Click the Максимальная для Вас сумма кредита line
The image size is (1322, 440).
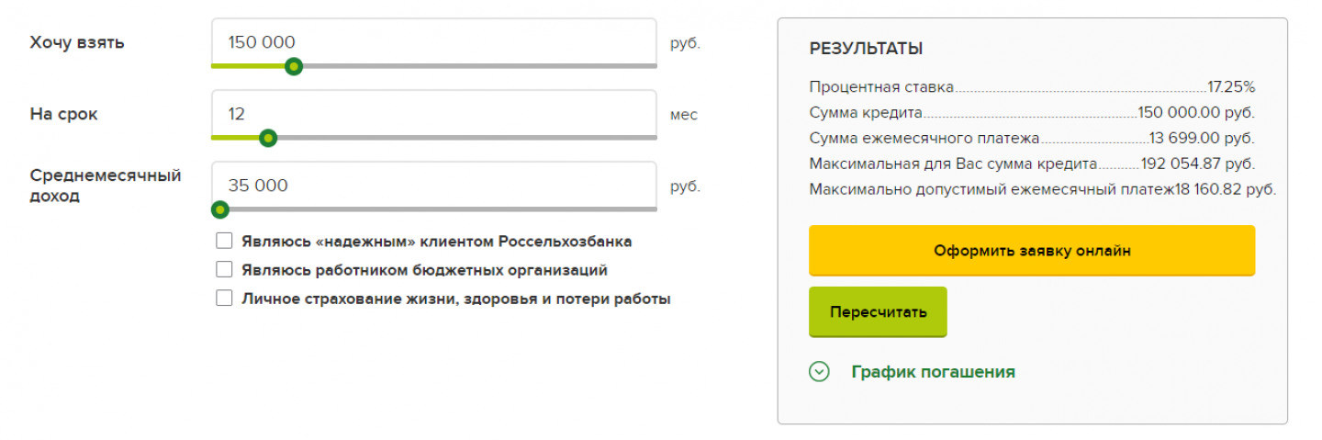[1032, 164]
